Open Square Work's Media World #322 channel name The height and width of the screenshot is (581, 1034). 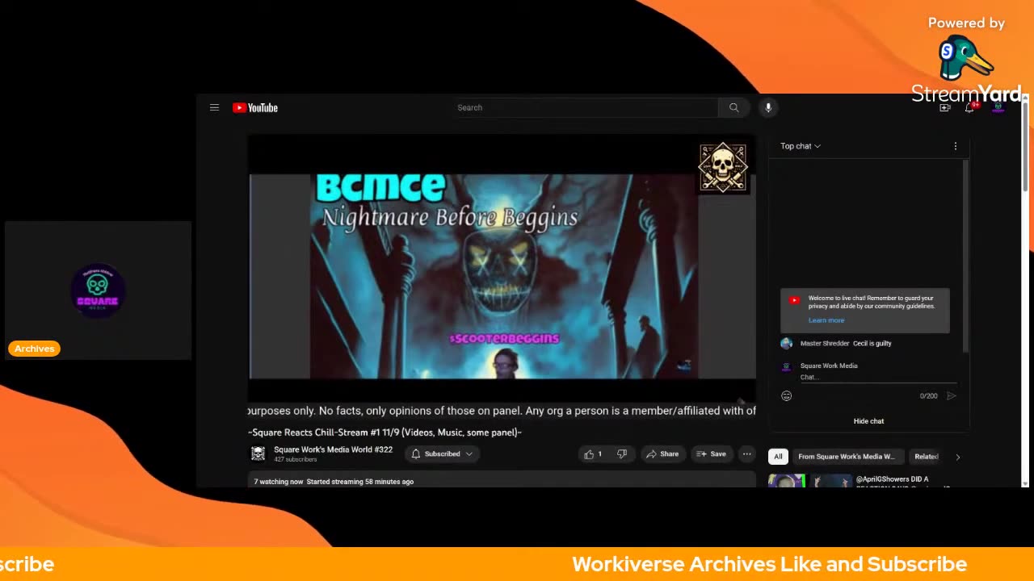(x=333, y=449)
